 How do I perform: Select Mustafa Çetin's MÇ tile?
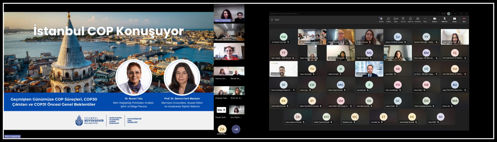(355, 117)
